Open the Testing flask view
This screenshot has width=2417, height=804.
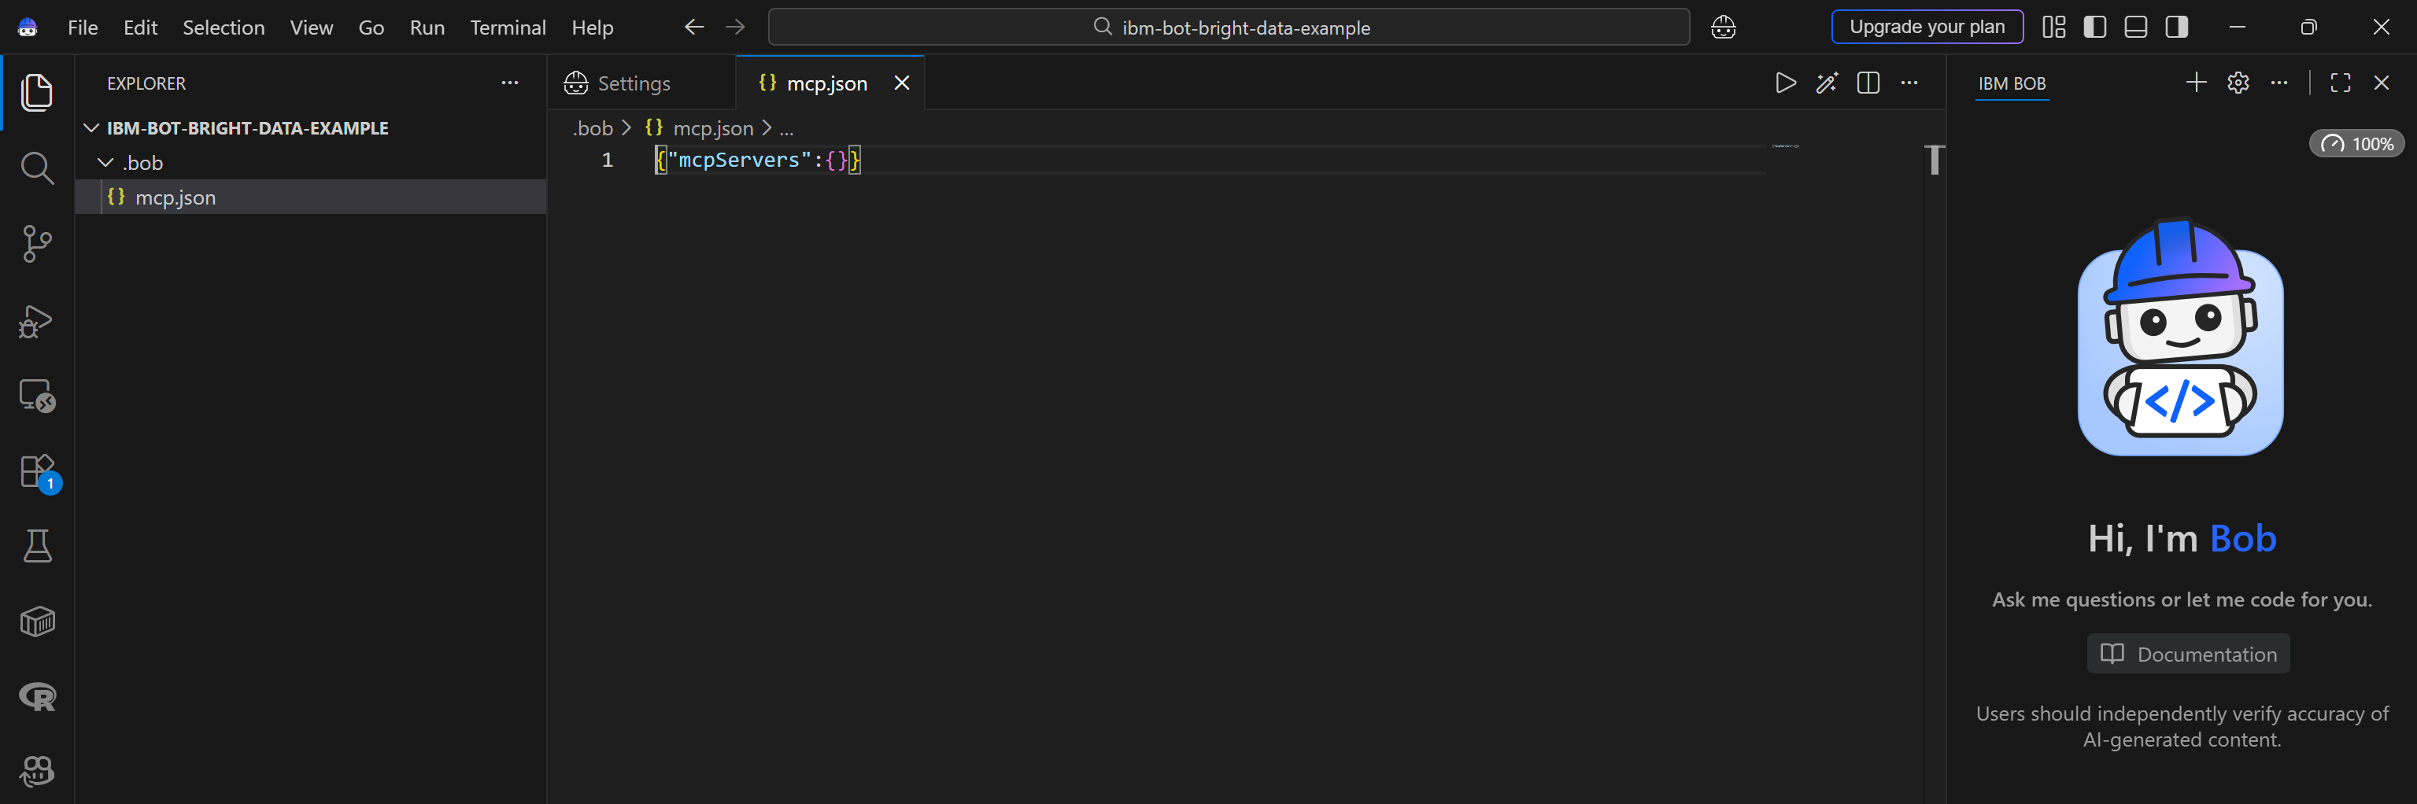(36, 546)
